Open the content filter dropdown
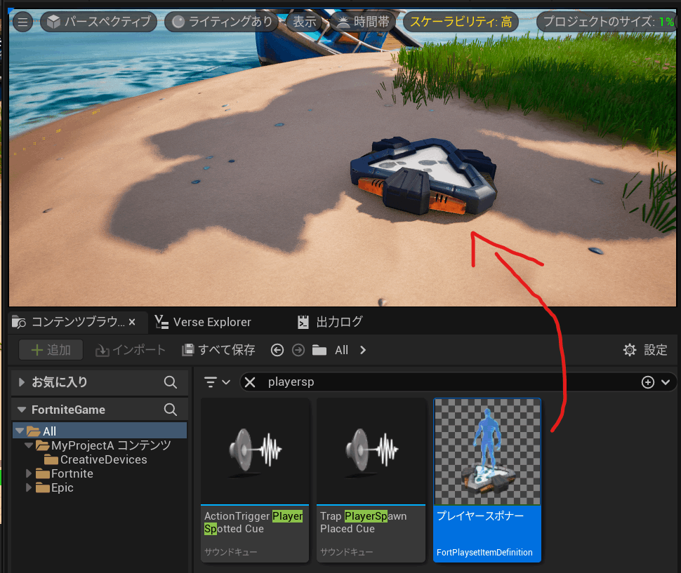This screenshot has width=681, height=573. [x=217, y=382]
